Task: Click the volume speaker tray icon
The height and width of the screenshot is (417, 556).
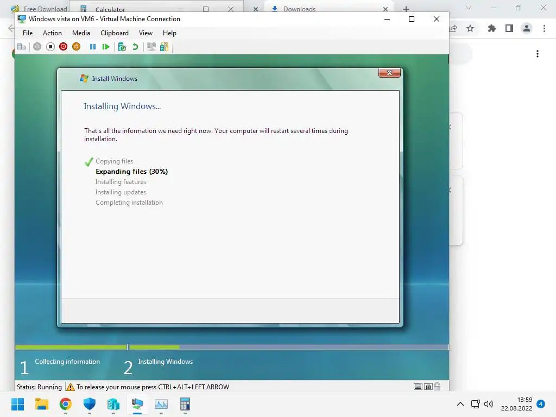Action: [x=489, y=404]
